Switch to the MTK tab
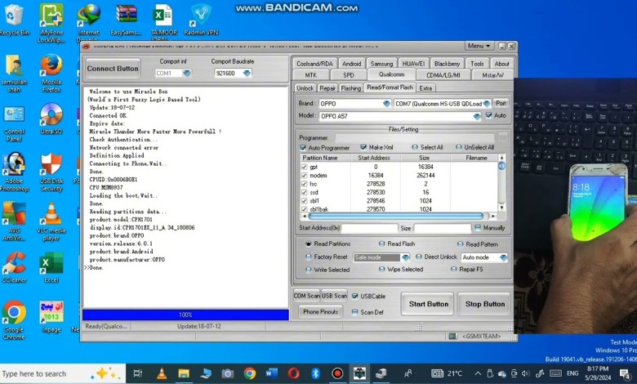The image size is (637, 384). [x=311, y=75]
